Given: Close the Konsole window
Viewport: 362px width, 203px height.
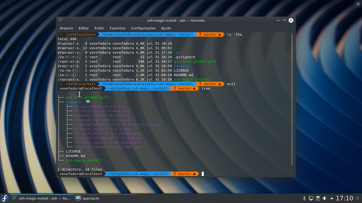Looking at the screenshot, I should coord(291,20).
